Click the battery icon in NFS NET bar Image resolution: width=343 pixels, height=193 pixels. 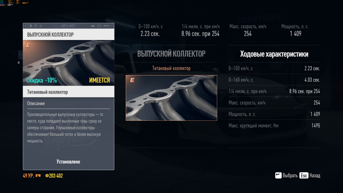(x=28, y=26)
